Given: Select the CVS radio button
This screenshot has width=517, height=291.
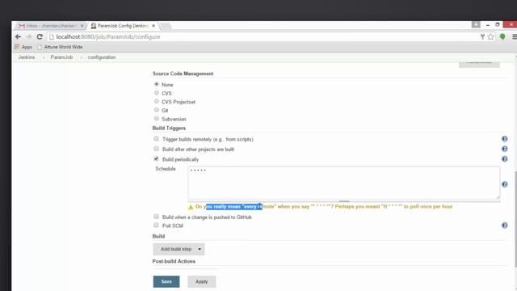Looking at the screenshot, I should [156, 93].
